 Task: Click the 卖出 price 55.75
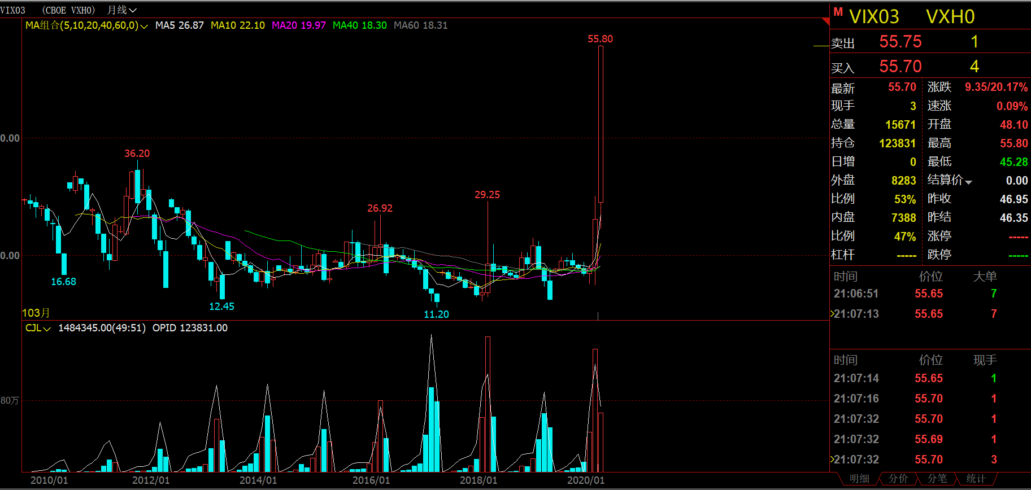(900, 42)
